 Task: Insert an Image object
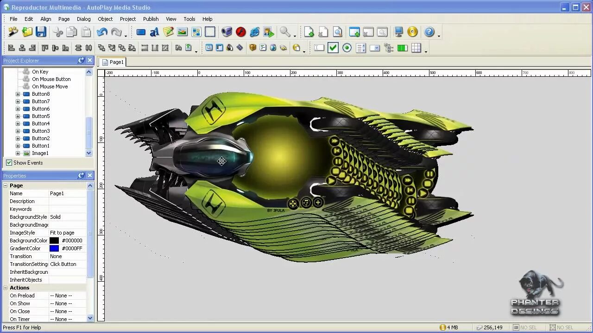pyautogui.click(x=182, y=32)
